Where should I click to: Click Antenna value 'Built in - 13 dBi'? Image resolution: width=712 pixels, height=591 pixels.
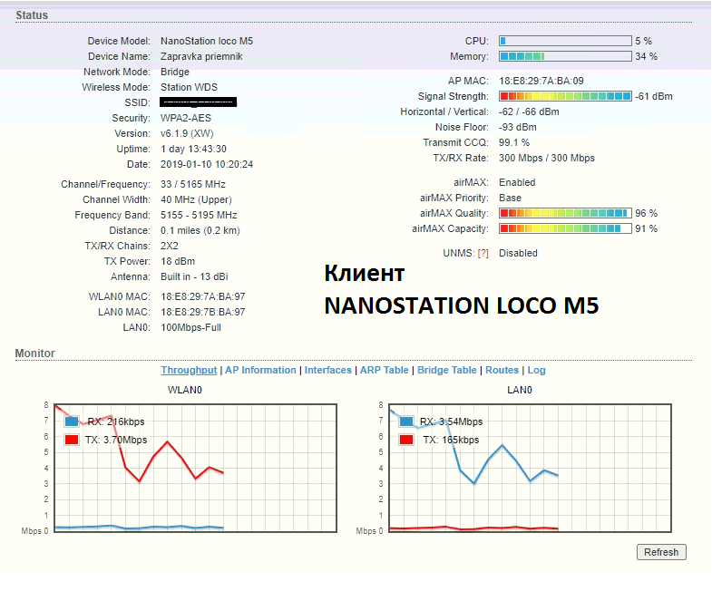tap(194, 276)
